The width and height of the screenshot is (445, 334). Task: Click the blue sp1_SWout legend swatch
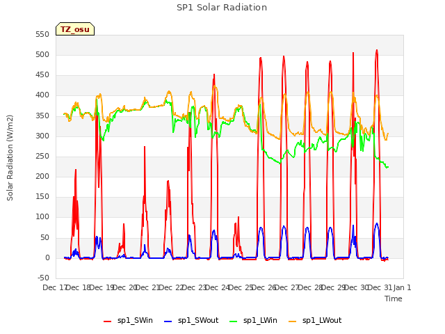[168, 321]
